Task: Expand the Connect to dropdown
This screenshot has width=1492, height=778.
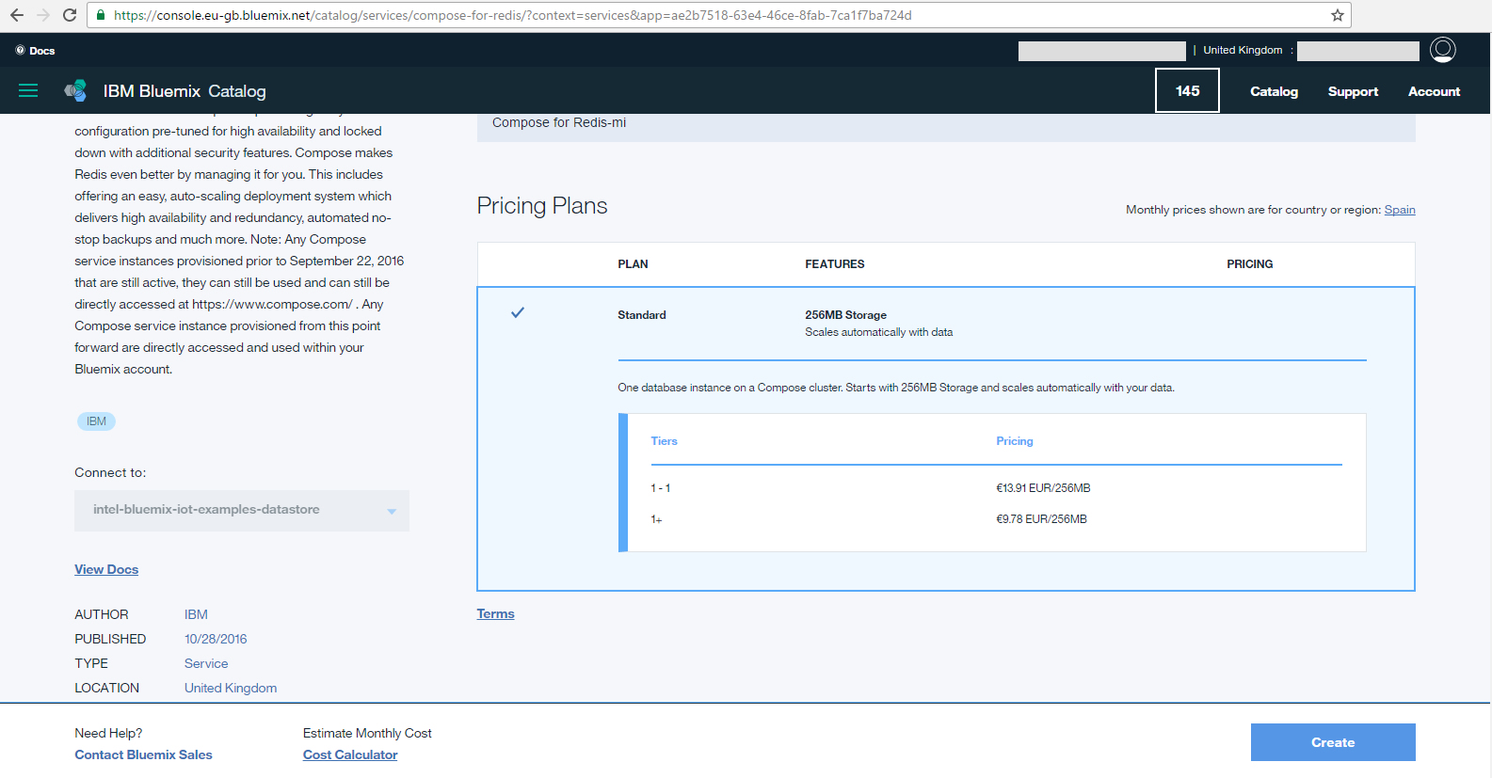Action: pyautogui.click(x=242, y=510)
